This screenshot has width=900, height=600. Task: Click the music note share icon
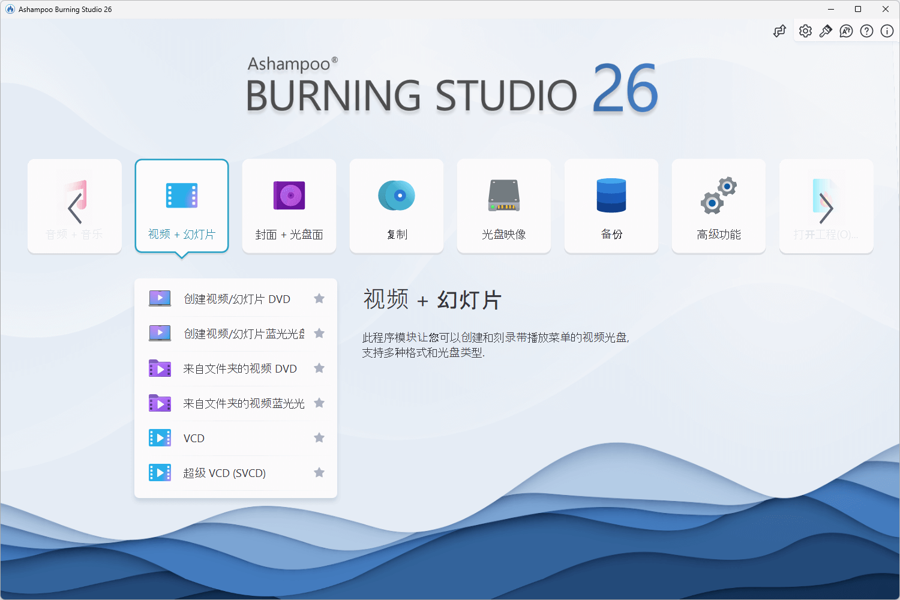[779, 31]
